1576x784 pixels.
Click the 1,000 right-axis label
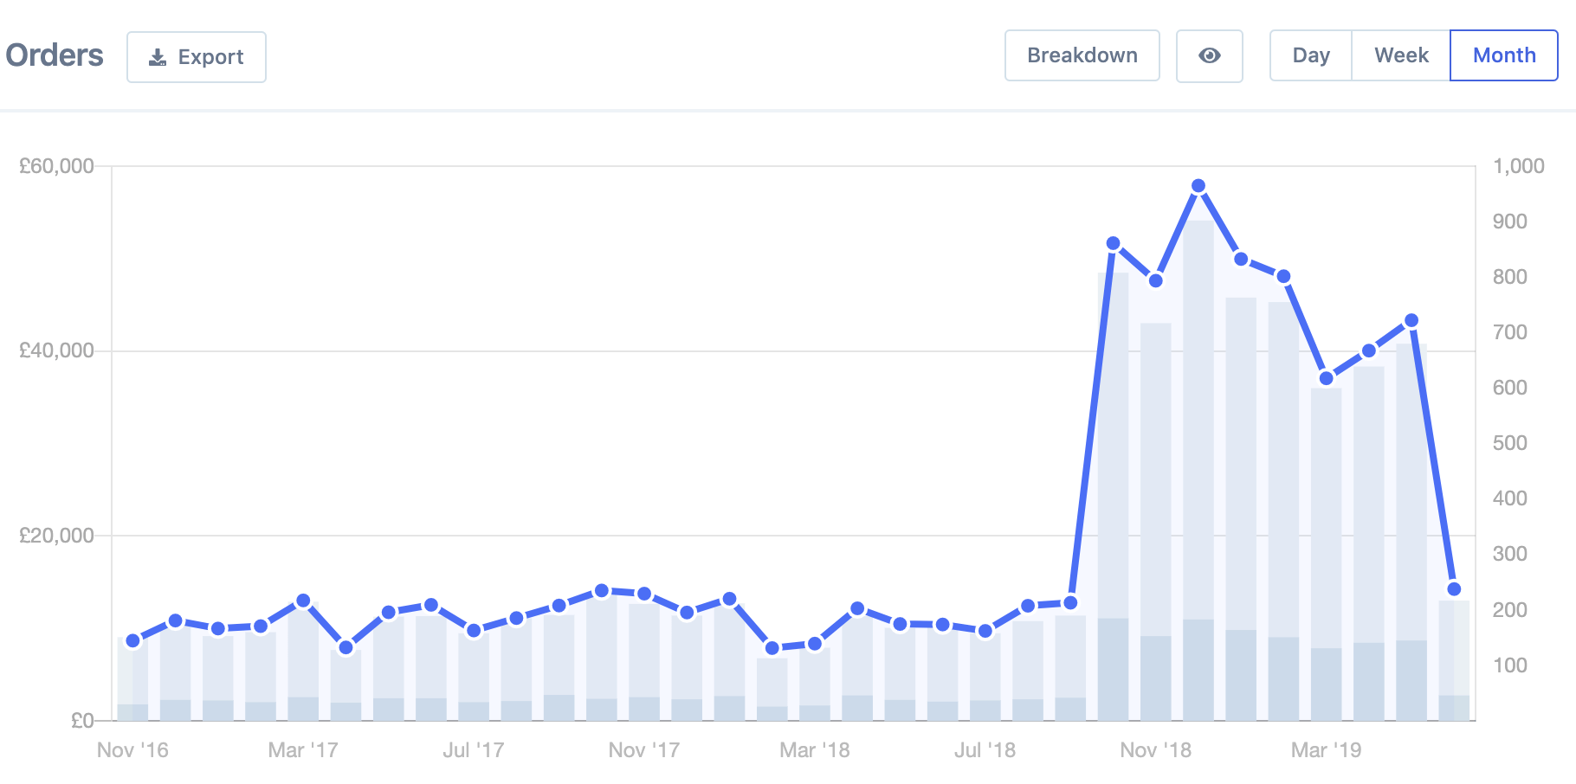[1520, 165]
